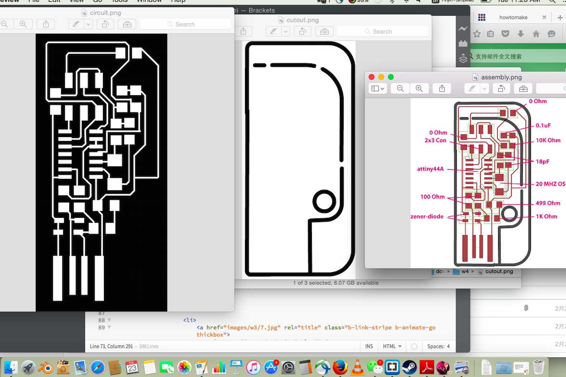
Task: Click mail full-text search box 支持邮件全文搜索
Action: [518, 57]
